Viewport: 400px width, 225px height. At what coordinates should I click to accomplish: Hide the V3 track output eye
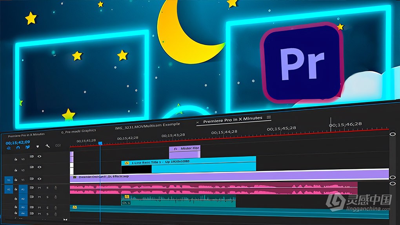pyautogui.click(x=39, y=156)
